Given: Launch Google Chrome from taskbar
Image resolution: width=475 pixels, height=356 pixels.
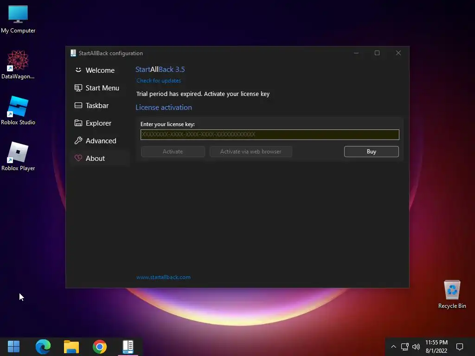Looking at the screenshot, I should (100, 347).
